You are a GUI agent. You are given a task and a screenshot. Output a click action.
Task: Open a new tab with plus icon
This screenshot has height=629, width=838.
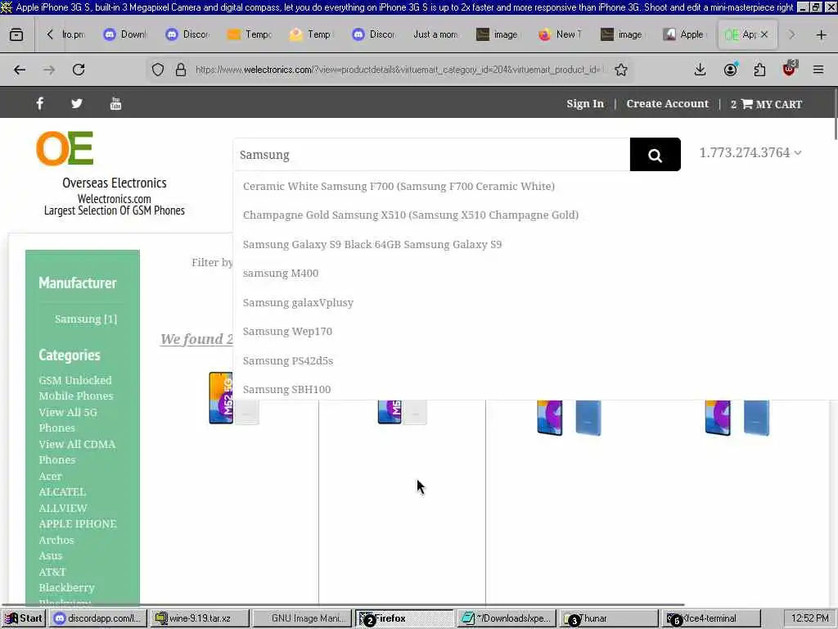tap(822, 34)
